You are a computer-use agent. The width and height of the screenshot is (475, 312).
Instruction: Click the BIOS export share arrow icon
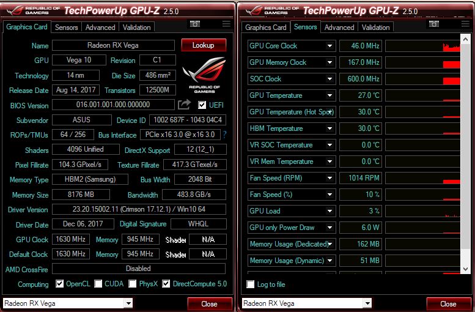click(x=184, y=105)
